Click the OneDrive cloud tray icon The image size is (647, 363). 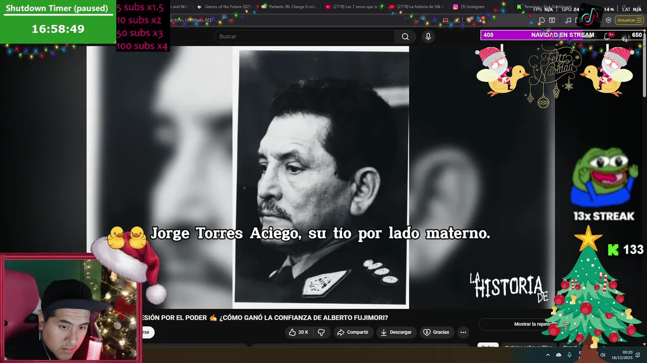tap(559, 355)
